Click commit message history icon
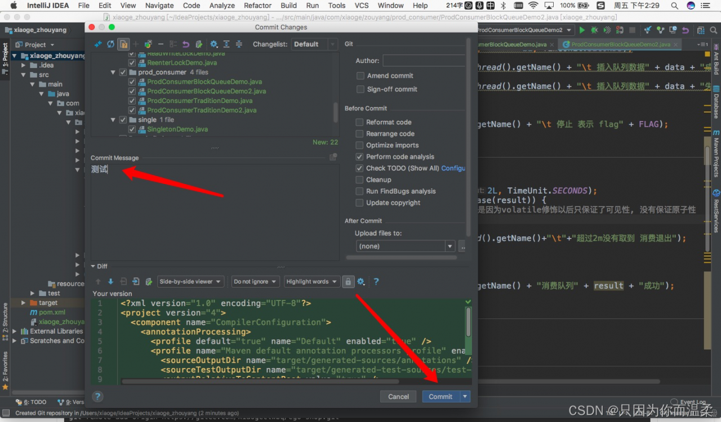 click(x=333, y=158)
